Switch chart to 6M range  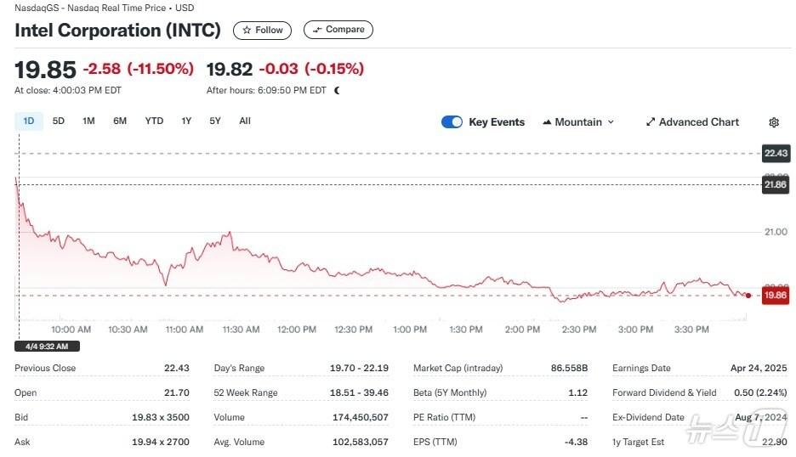(x=120, y=121)
